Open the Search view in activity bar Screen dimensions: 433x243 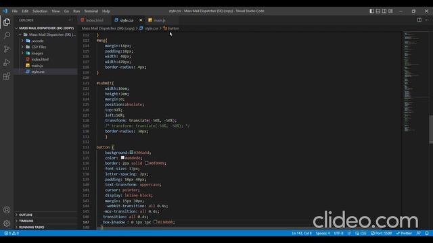click(x=7, y=36)
